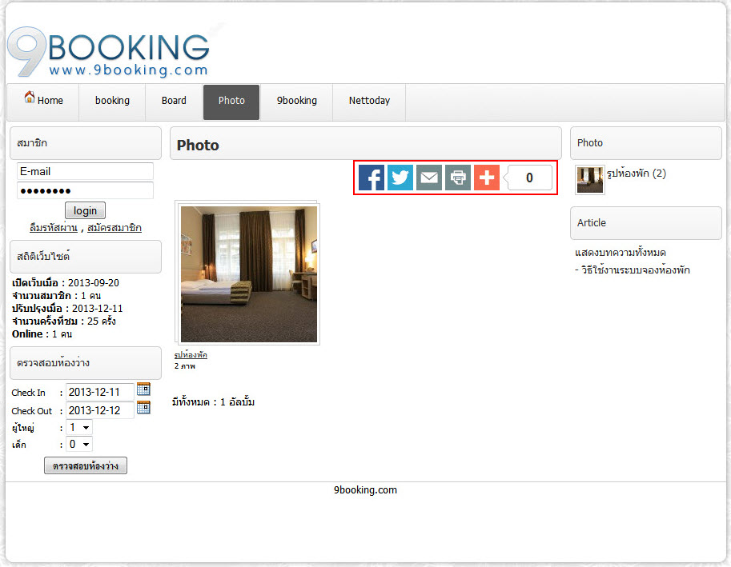This screenshot has height=567, width=731.
Task: Click the สถิติเว็บไซต์ statistics panel header
Action: (x=86, y=257)
